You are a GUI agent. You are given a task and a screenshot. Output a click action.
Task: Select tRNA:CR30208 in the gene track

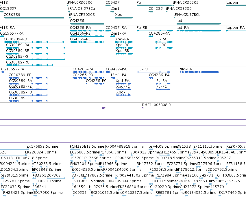pyautogui.click(x=82, y=14)
